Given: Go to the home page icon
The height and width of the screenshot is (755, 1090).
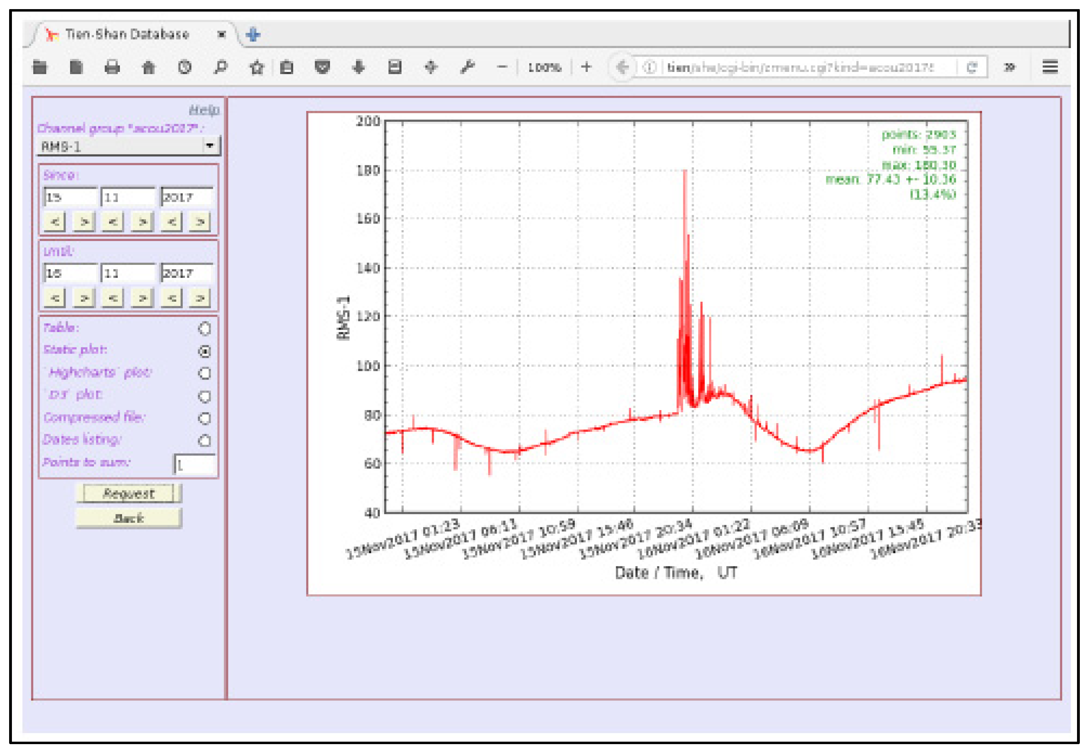Looking at the screenshot, I should point(148,67).
